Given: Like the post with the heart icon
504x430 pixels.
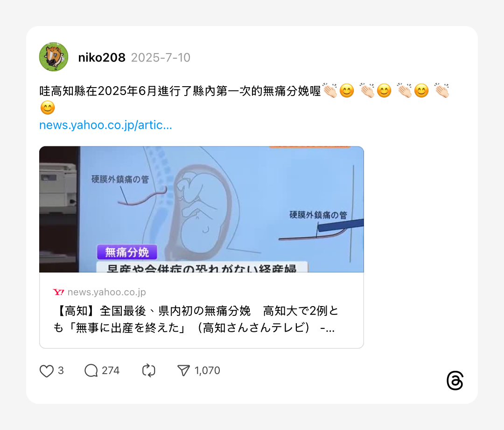Looking at the screenshot, I should tap(47, 371).
